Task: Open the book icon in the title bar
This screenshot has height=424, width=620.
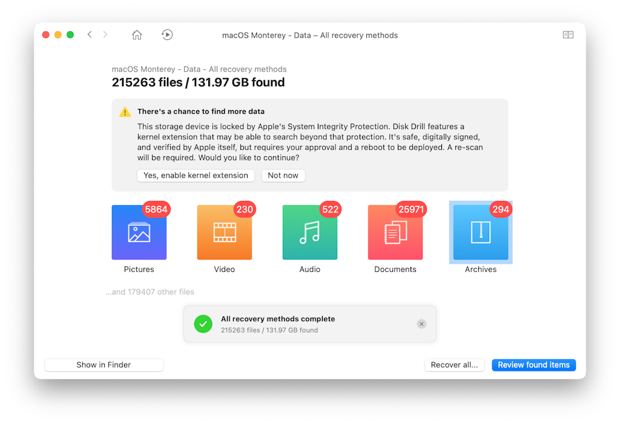Action: 567,35
